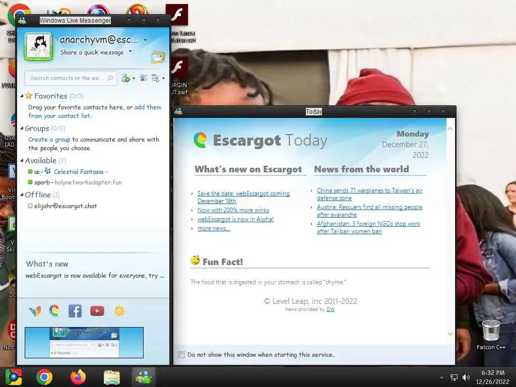Open Chrome from the taskbar
The width and height of the screenshot is (516, 387).
point(44,377)
